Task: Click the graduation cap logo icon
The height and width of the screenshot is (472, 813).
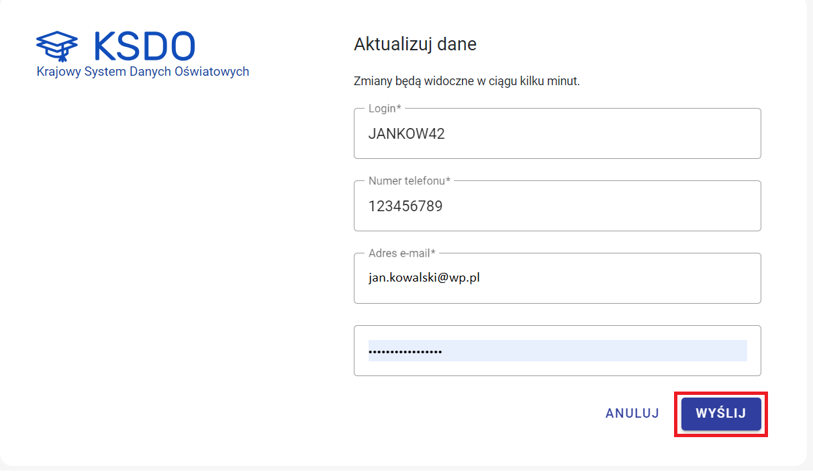Action: click(x=57, y=46)
